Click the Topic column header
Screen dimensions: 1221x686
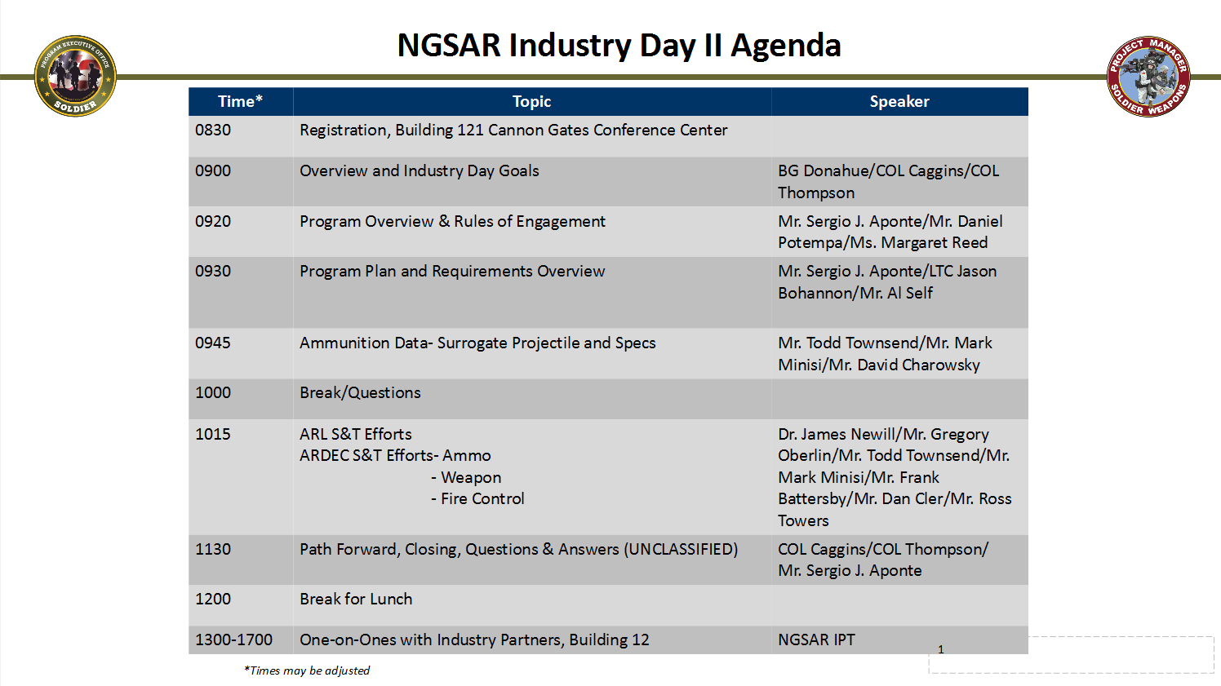(532, 101)
